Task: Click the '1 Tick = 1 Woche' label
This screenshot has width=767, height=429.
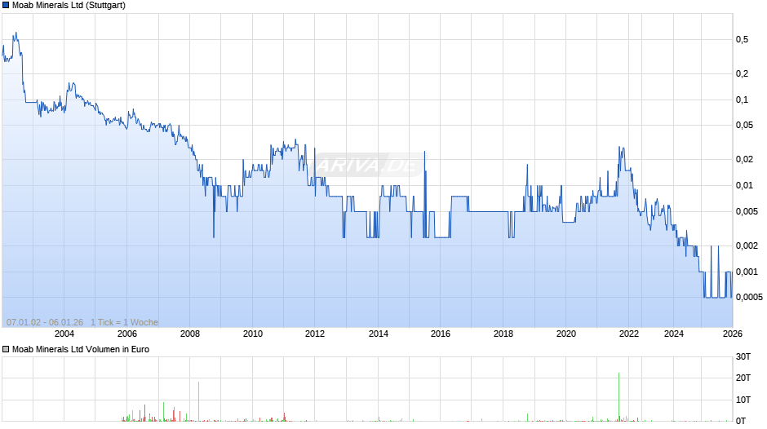Action: (x=124, y=322)
